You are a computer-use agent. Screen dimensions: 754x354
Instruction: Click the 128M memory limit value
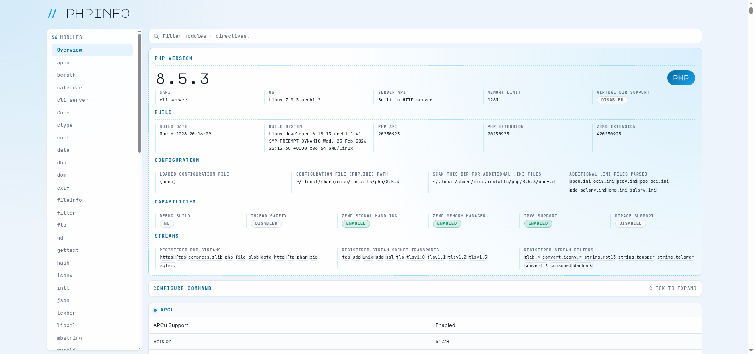click(493, 100)
